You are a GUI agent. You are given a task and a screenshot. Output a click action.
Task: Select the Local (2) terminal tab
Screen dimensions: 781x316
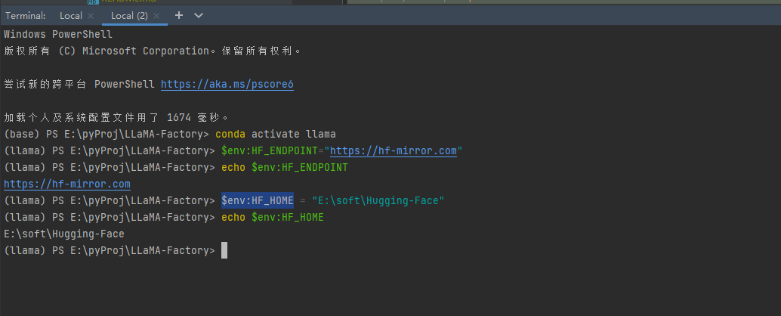[129, 16]
